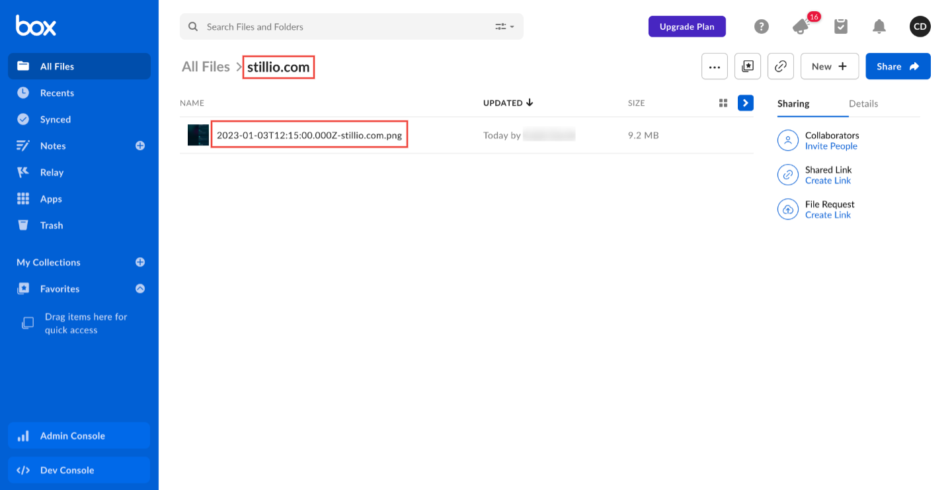Click the search magnifier icon
Viewport: 952px width, 490px height.
click(193, 26)
